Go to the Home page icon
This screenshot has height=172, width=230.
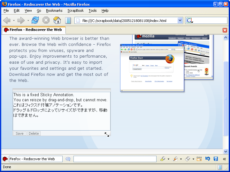click(57, 20)
